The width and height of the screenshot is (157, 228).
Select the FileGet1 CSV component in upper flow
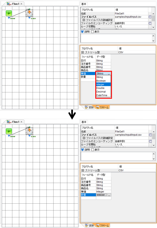[x=29, y=13]
